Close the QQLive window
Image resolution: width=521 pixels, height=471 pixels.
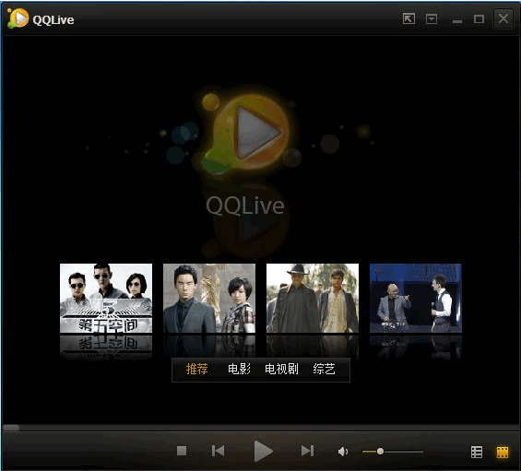pyautogui.click(x=503, y=18)
